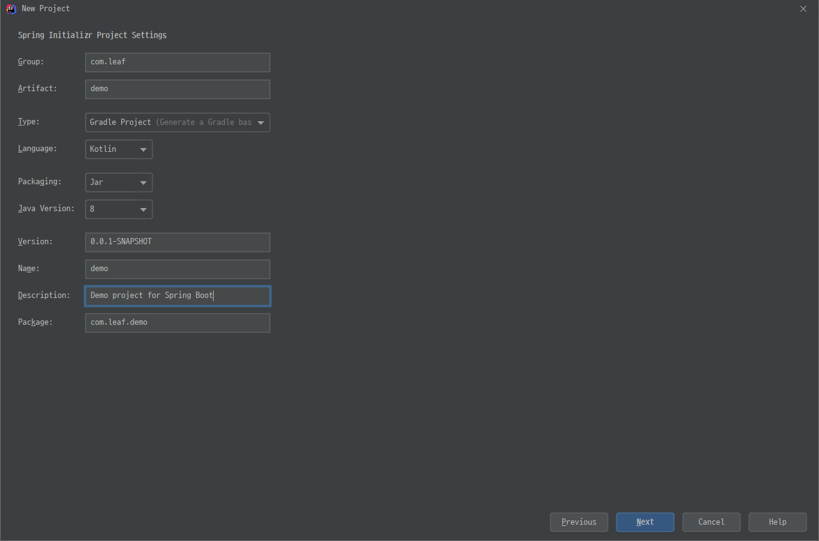Viewport: 819px width, 541px height.
Task: Open the Java Version dropdown
Action: click(119, 209)
